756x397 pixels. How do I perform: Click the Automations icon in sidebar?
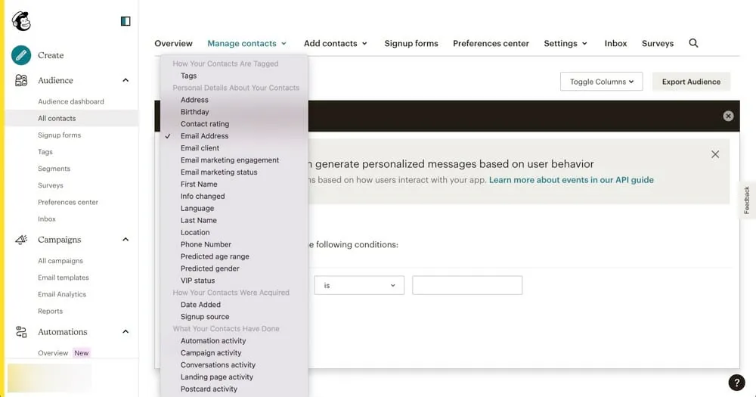point(21,332)
